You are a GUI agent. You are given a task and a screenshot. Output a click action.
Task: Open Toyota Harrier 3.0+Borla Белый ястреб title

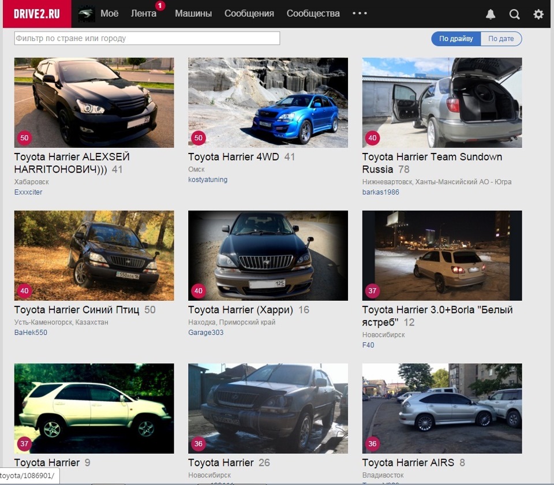point(437,316)
